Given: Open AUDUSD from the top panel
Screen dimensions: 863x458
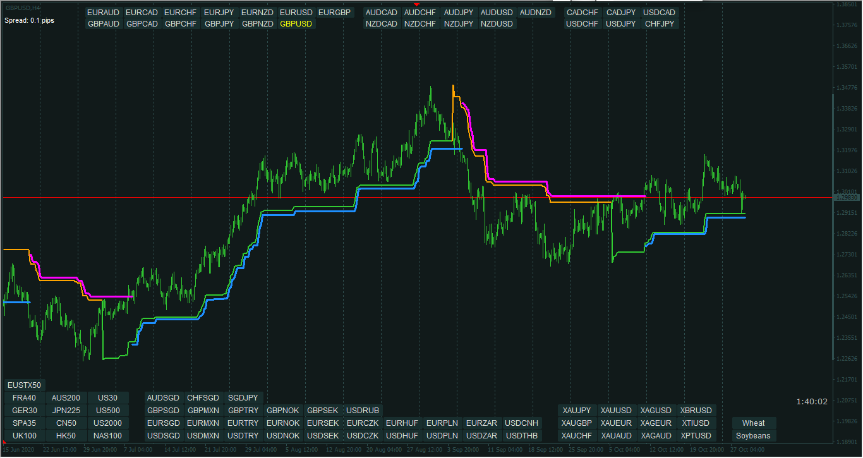Looking at the screenshot, I should 497,13.
